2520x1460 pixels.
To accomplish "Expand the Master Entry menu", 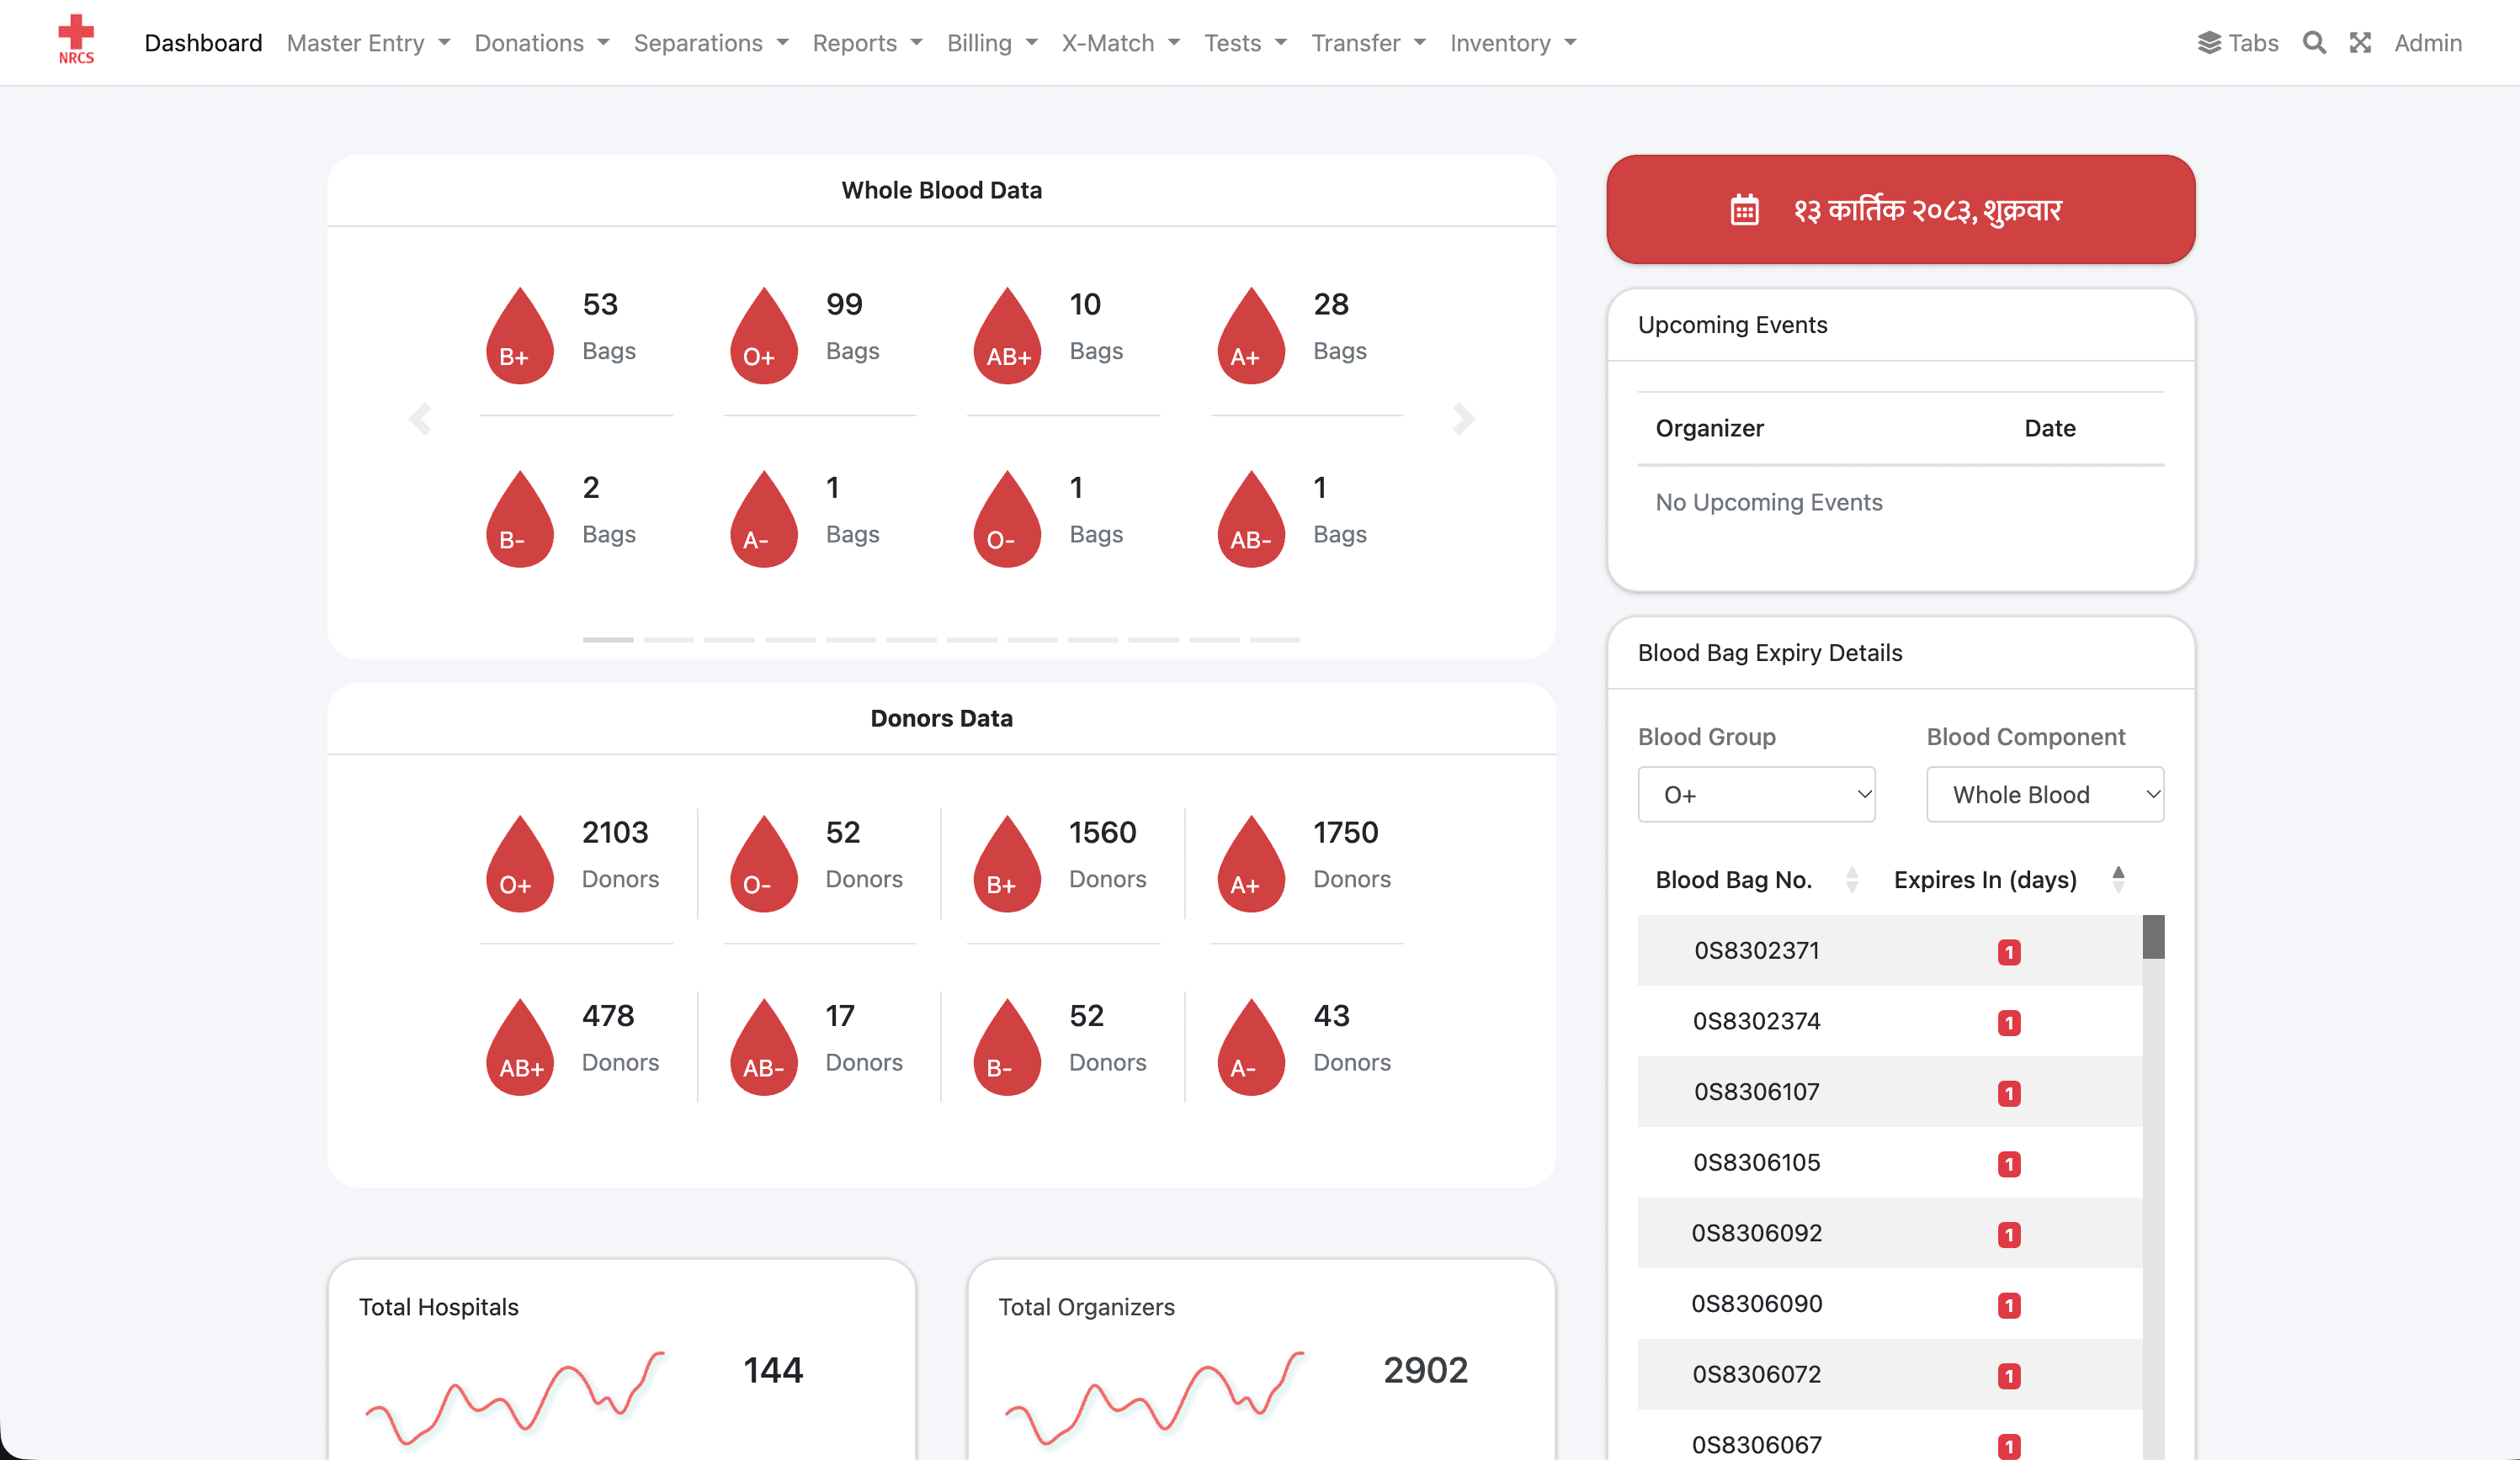I will click(368, 43).
